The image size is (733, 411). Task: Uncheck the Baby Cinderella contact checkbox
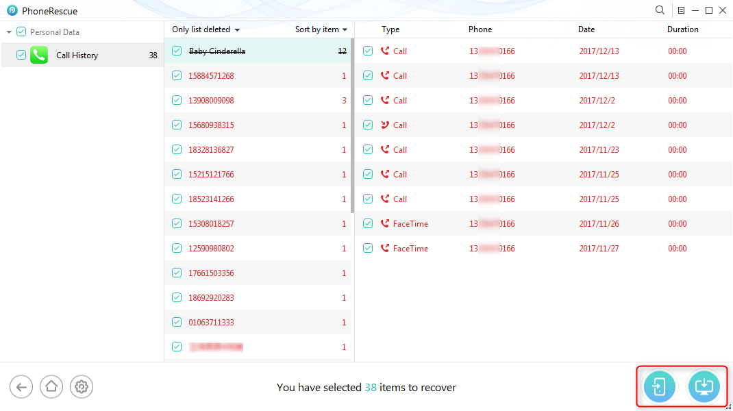click(x=177, y=51)
